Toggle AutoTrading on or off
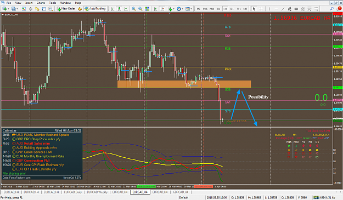Screen dimensions: 343x200 click(95, 9)
